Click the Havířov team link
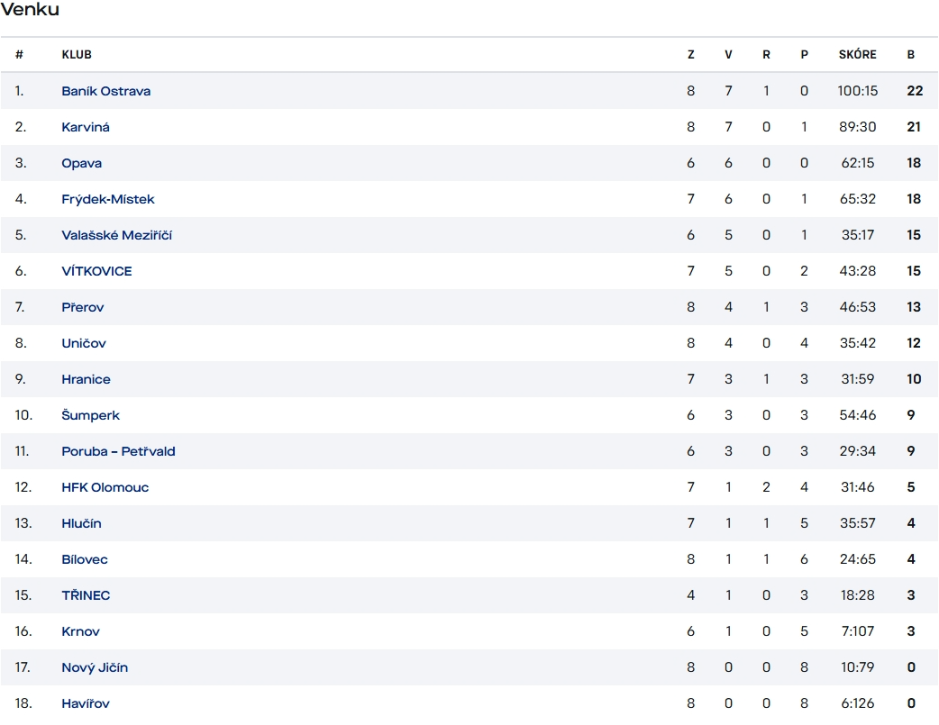 (x=86, y=703)
